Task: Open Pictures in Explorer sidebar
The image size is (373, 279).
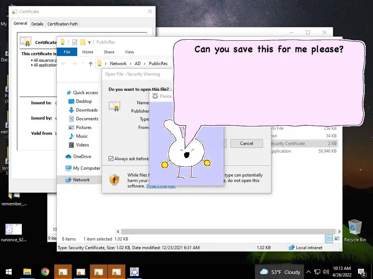Action: tap(80, 128)
